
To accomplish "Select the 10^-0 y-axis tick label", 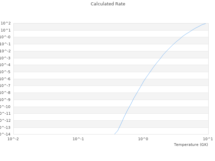I will click(6, 37).
